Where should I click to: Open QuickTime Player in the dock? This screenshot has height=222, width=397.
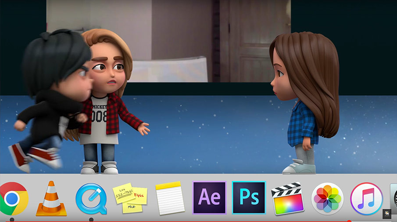(x=91, y=199)
